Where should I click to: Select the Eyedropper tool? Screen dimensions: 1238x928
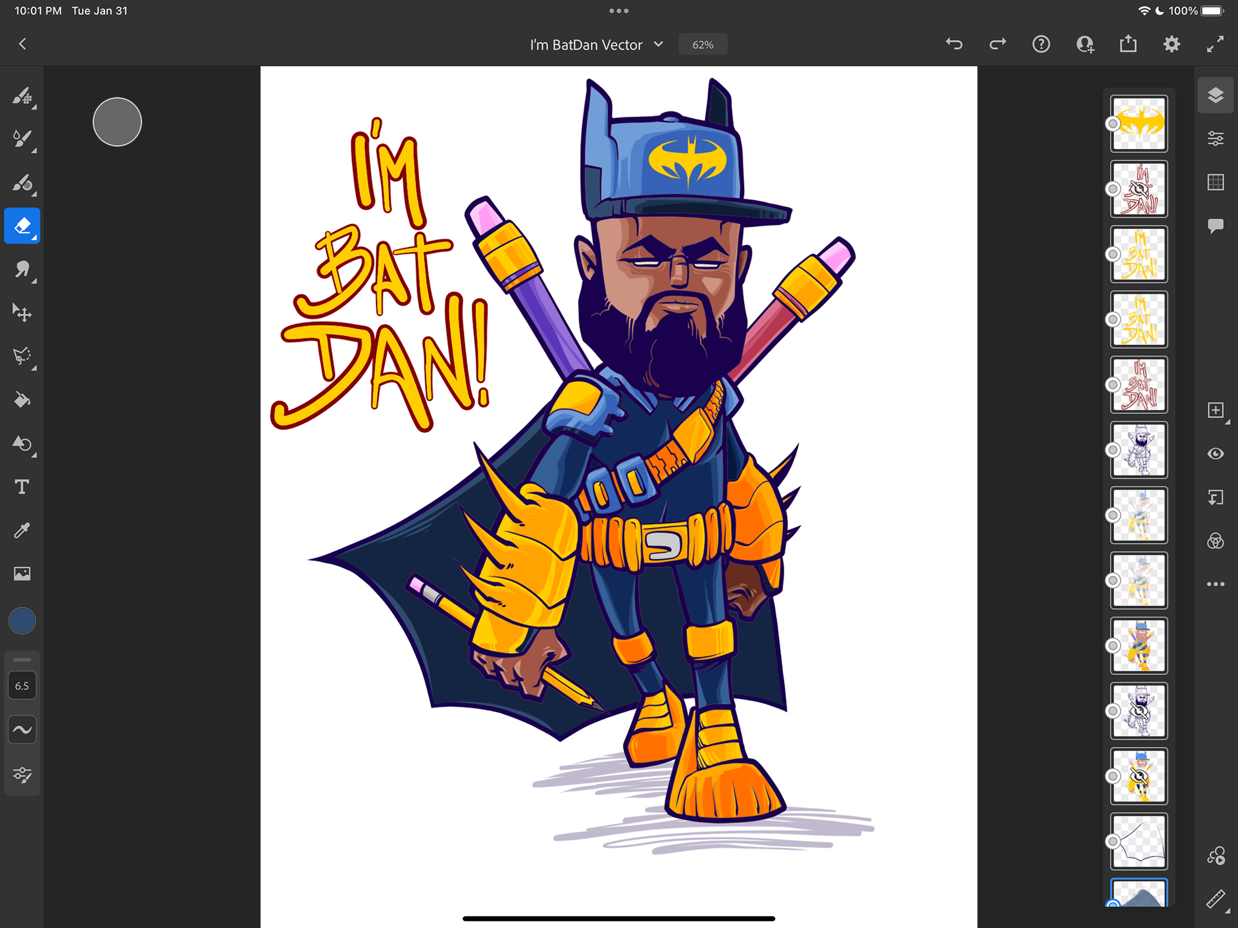[x=23, y=530]
